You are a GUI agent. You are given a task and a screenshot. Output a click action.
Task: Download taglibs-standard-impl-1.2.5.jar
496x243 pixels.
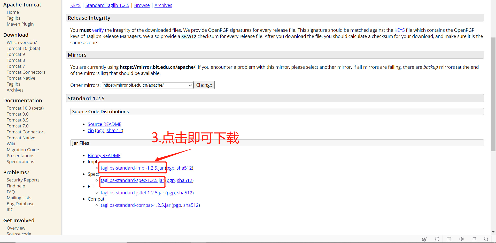pyautogui.click(x=132, y=168)
